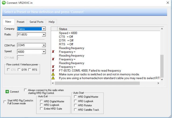Check Auto Exit HRD Digital Master
Screen dimensions: 172x118
[41, 101]
